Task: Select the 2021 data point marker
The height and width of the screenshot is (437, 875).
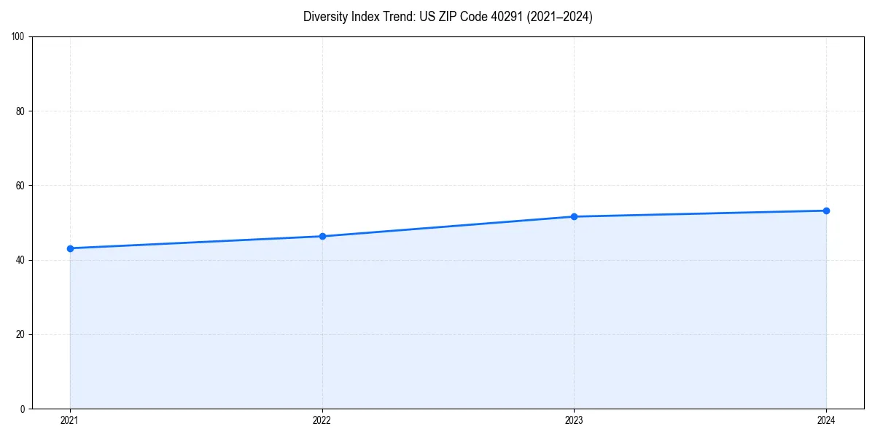Action: coord(70,248)
